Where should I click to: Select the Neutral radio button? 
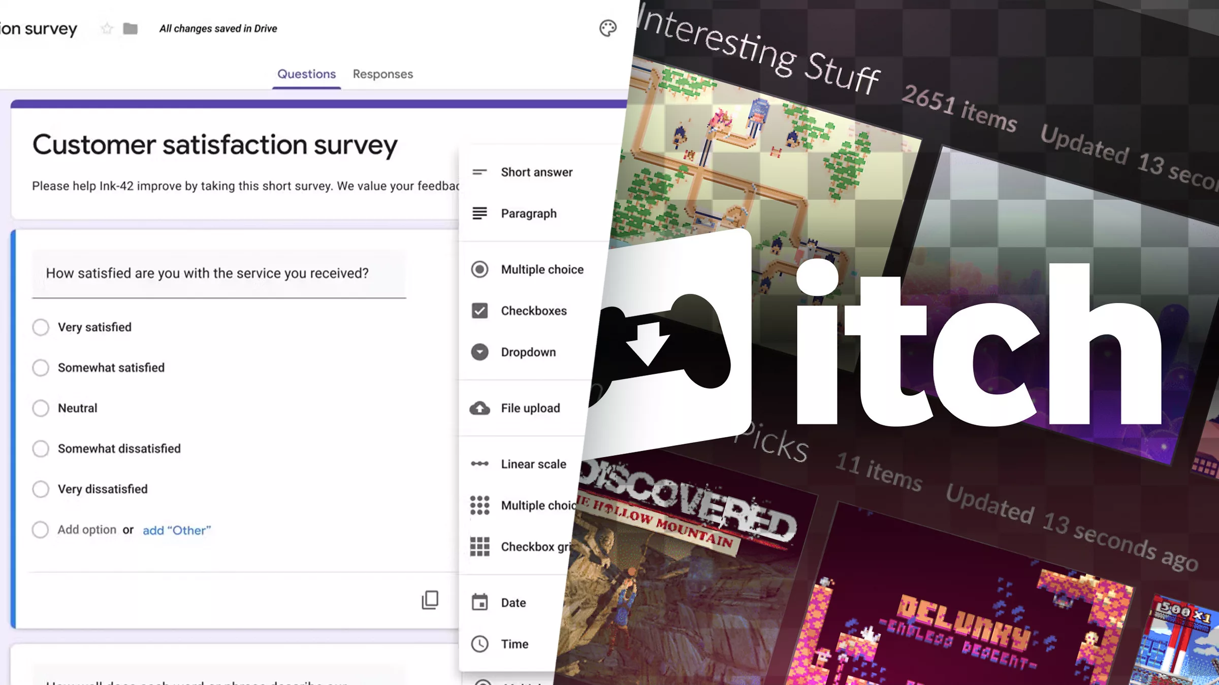click(41, 408)
